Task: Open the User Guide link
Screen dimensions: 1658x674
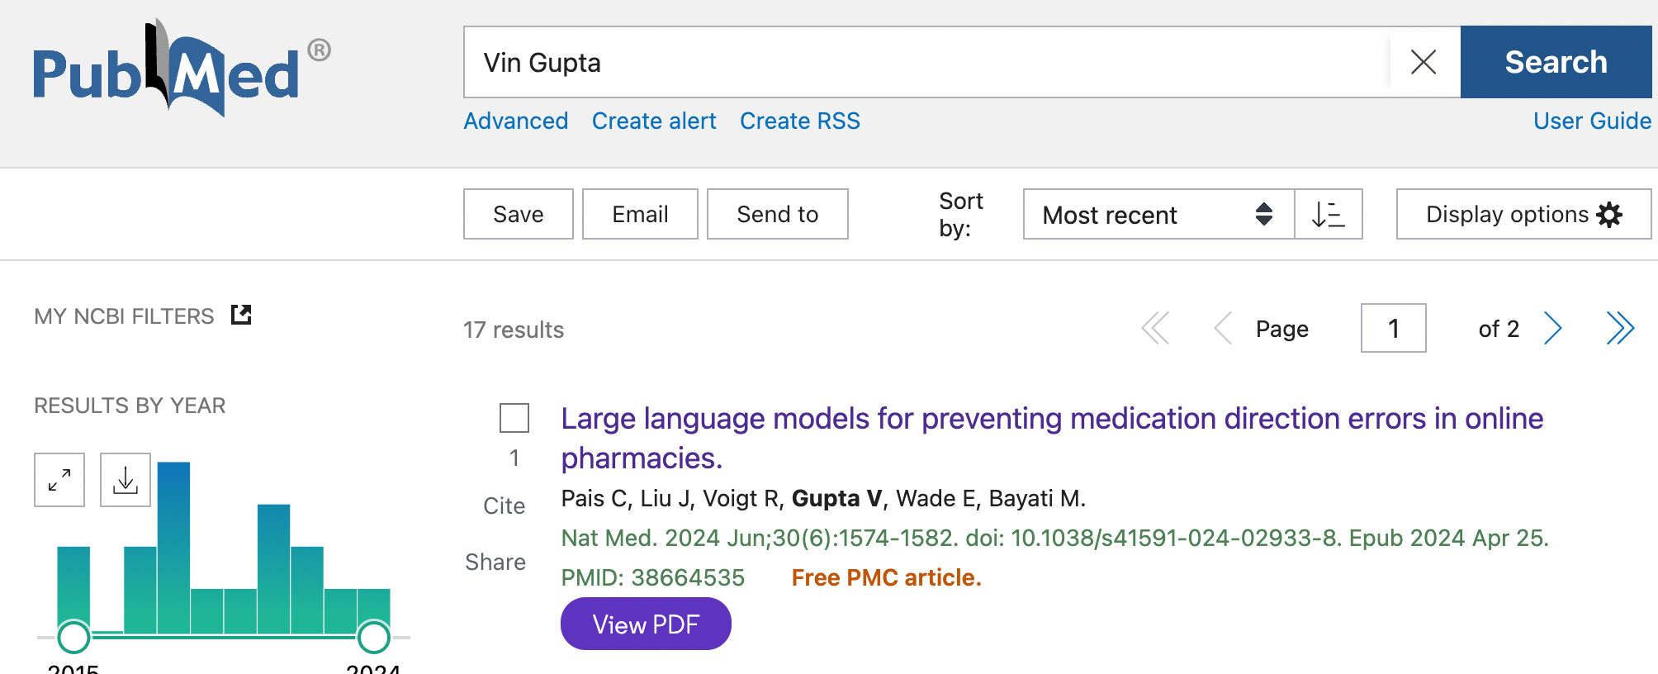Action: point(1592,121)
